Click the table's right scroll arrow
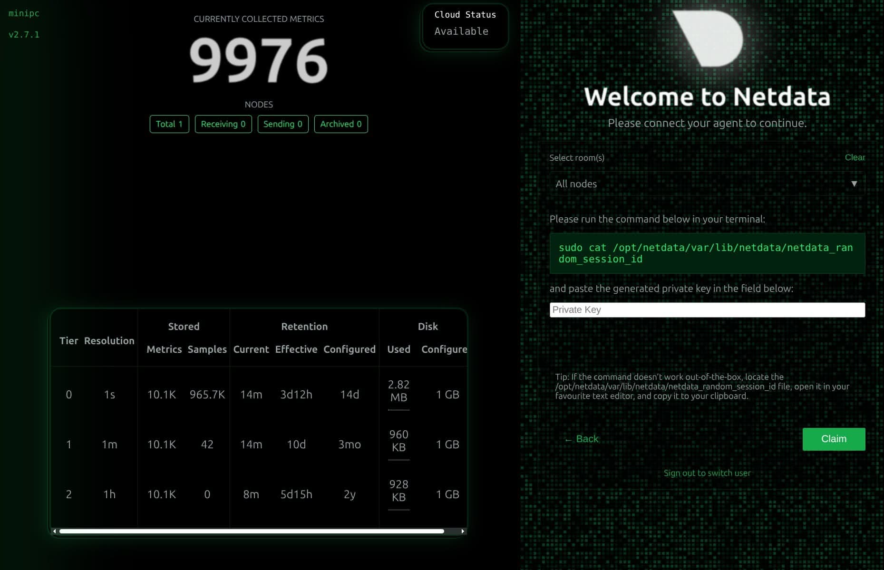 [x=463, y=531]
